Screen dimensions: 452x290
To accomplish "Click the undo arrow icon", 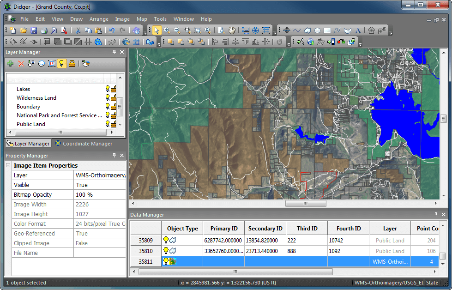I will tap(112, 30).
